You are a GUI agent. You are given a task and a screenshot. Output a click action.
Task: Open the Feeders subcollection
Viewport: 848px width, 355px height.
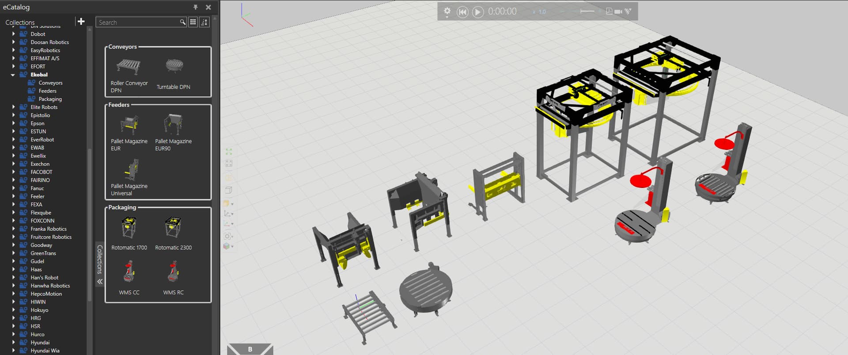pos(47,91)
